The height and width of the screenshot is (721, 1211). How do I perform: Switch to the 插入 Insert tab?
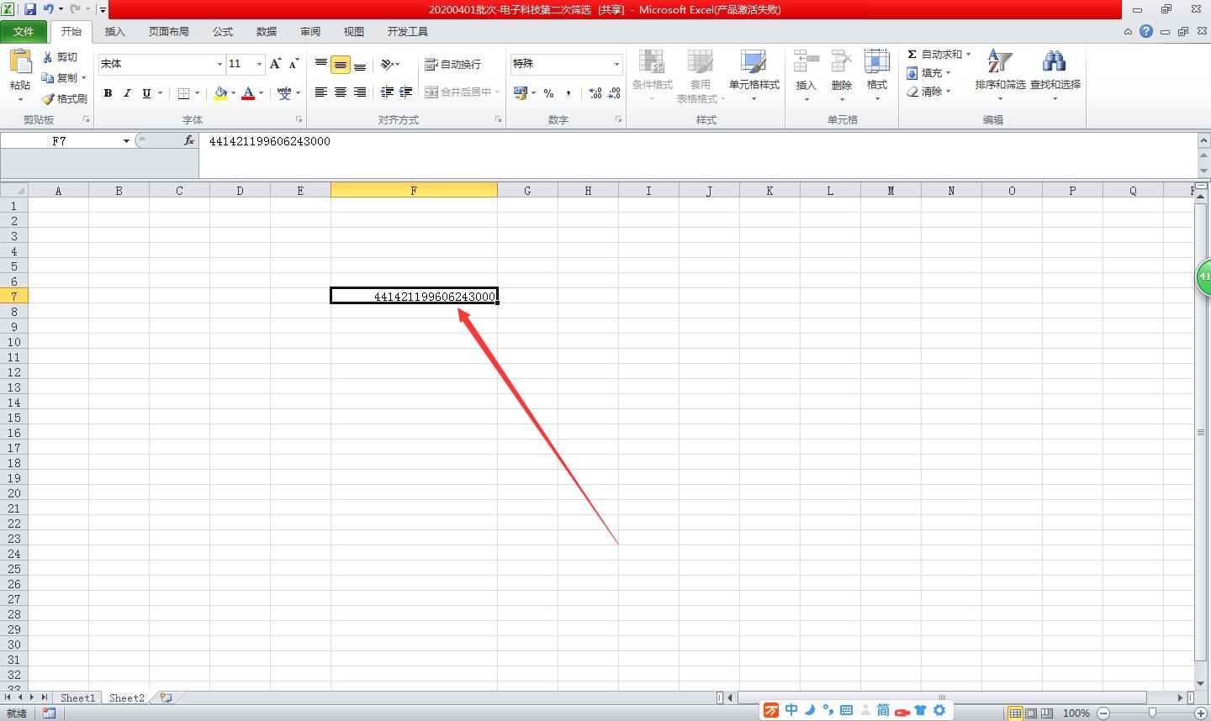coord(115,32)
